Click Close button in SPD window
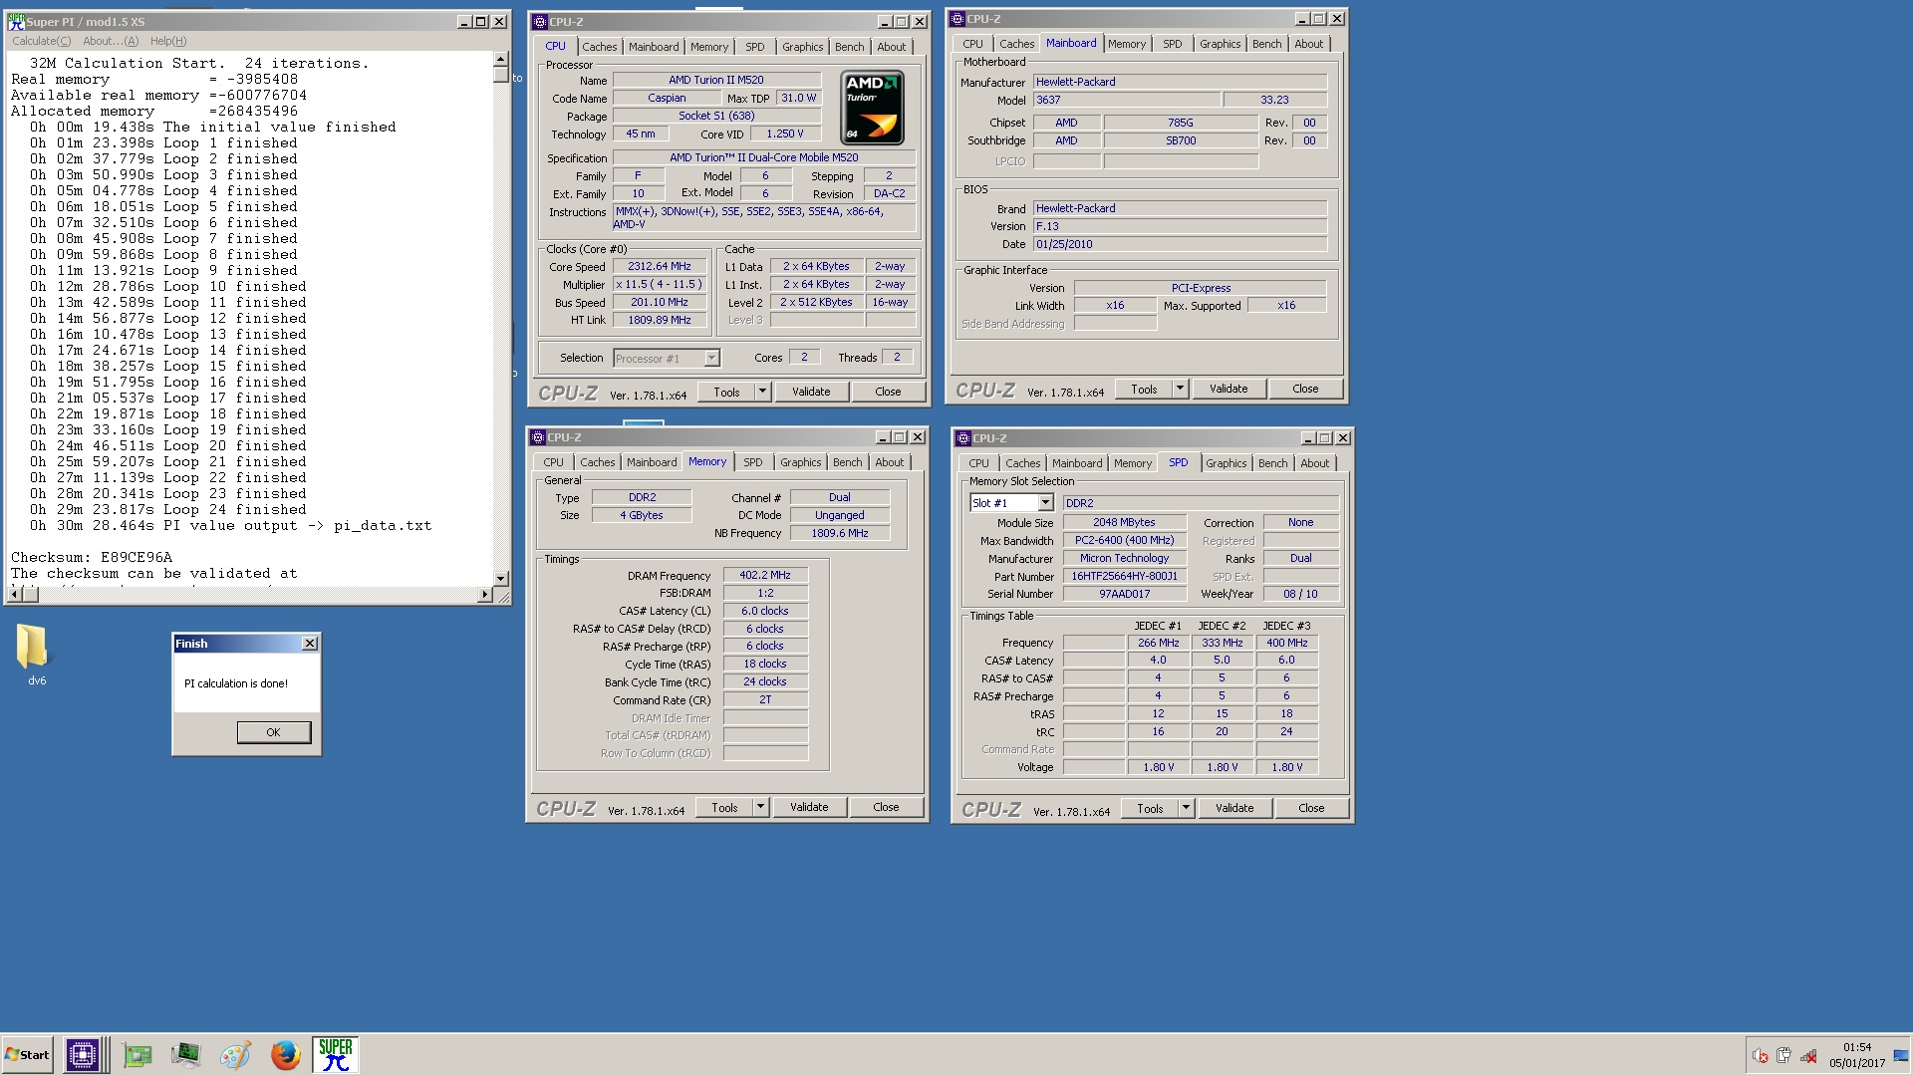This screenshot has height=1076, width=1913. 1311,808
